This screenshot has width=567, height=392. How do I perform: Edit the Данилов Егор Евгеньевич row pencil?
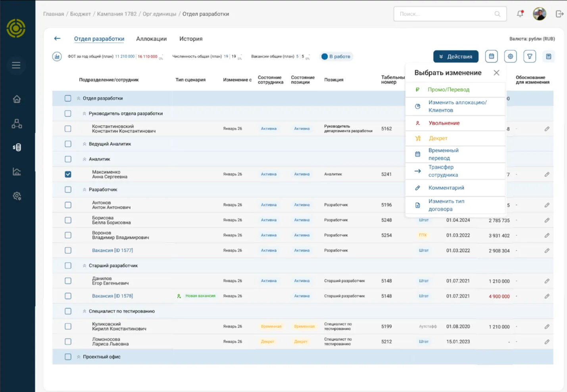pyautogui.click(x=547, y=281)
